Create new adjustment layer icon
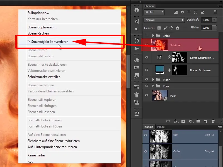 coord(191,121)
